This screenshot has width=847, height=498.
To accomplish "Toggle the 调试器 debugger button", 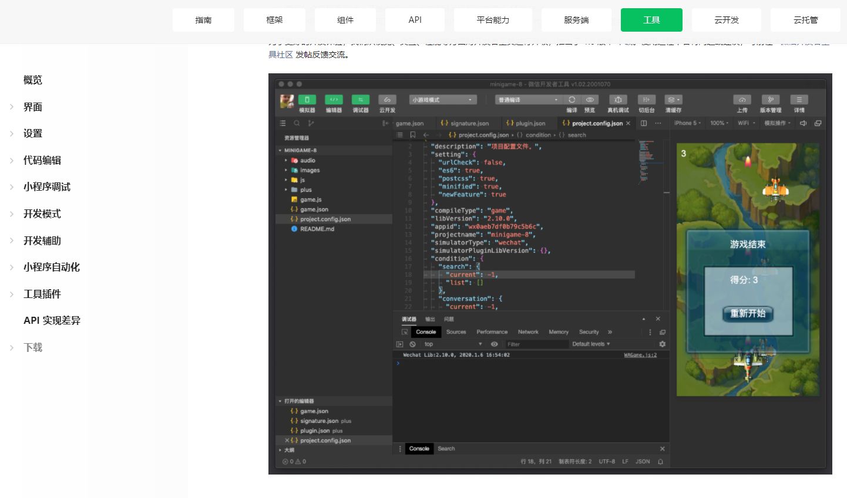I will click(361, 100).
